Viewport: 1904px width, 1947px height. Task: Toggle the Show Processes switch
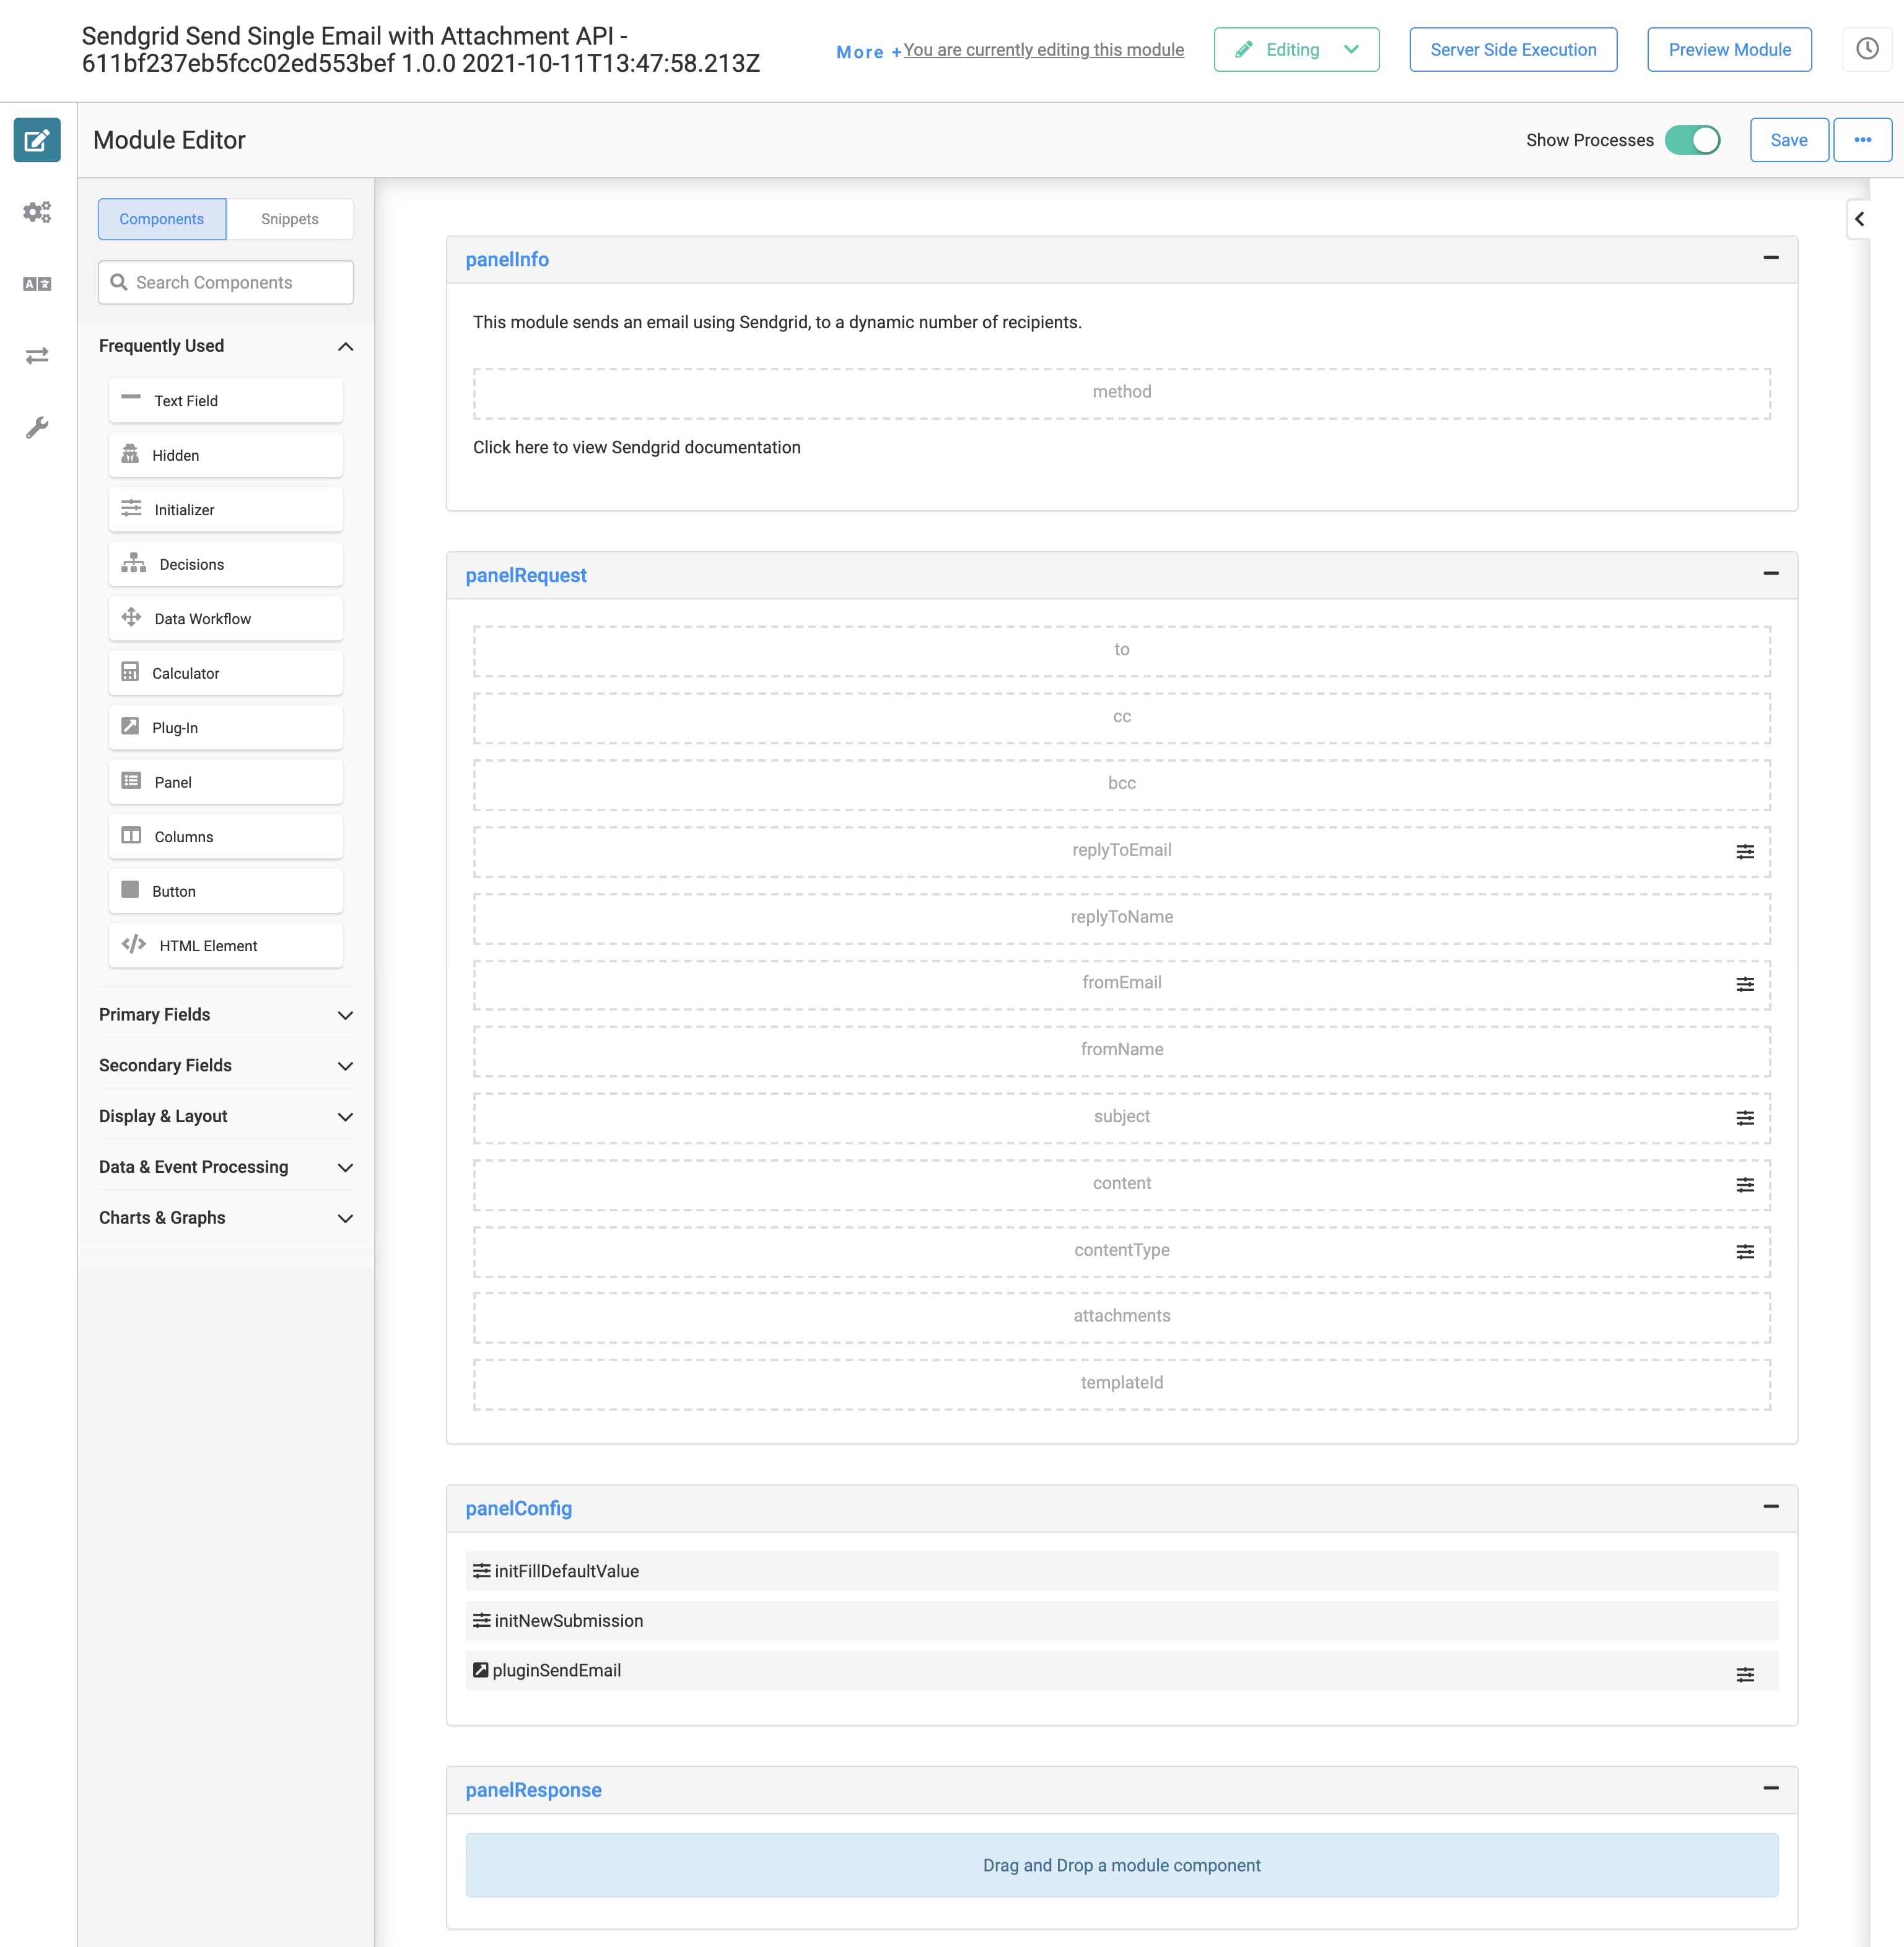click(1693, 140)
